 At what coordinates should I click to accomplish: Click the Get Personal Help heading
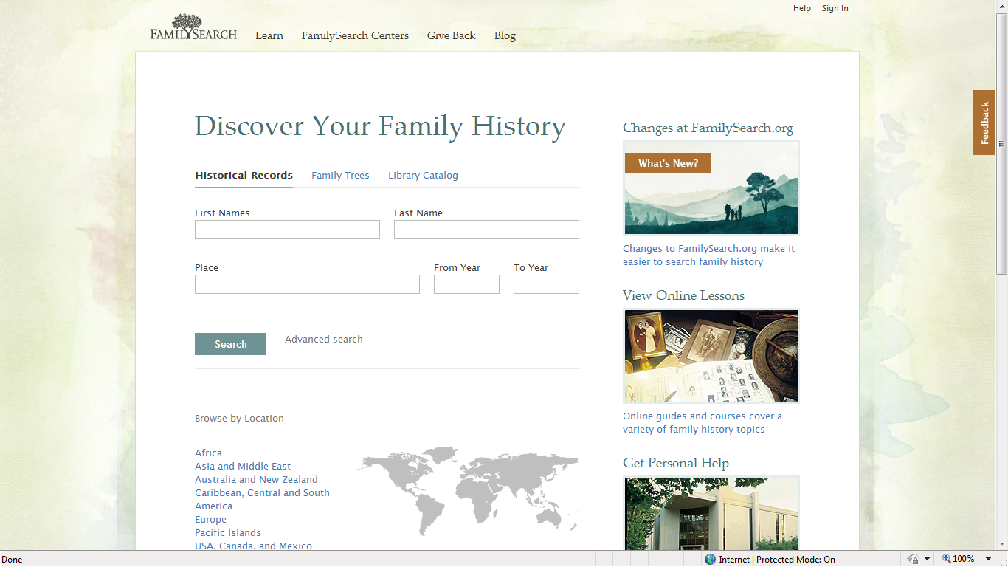675,463
